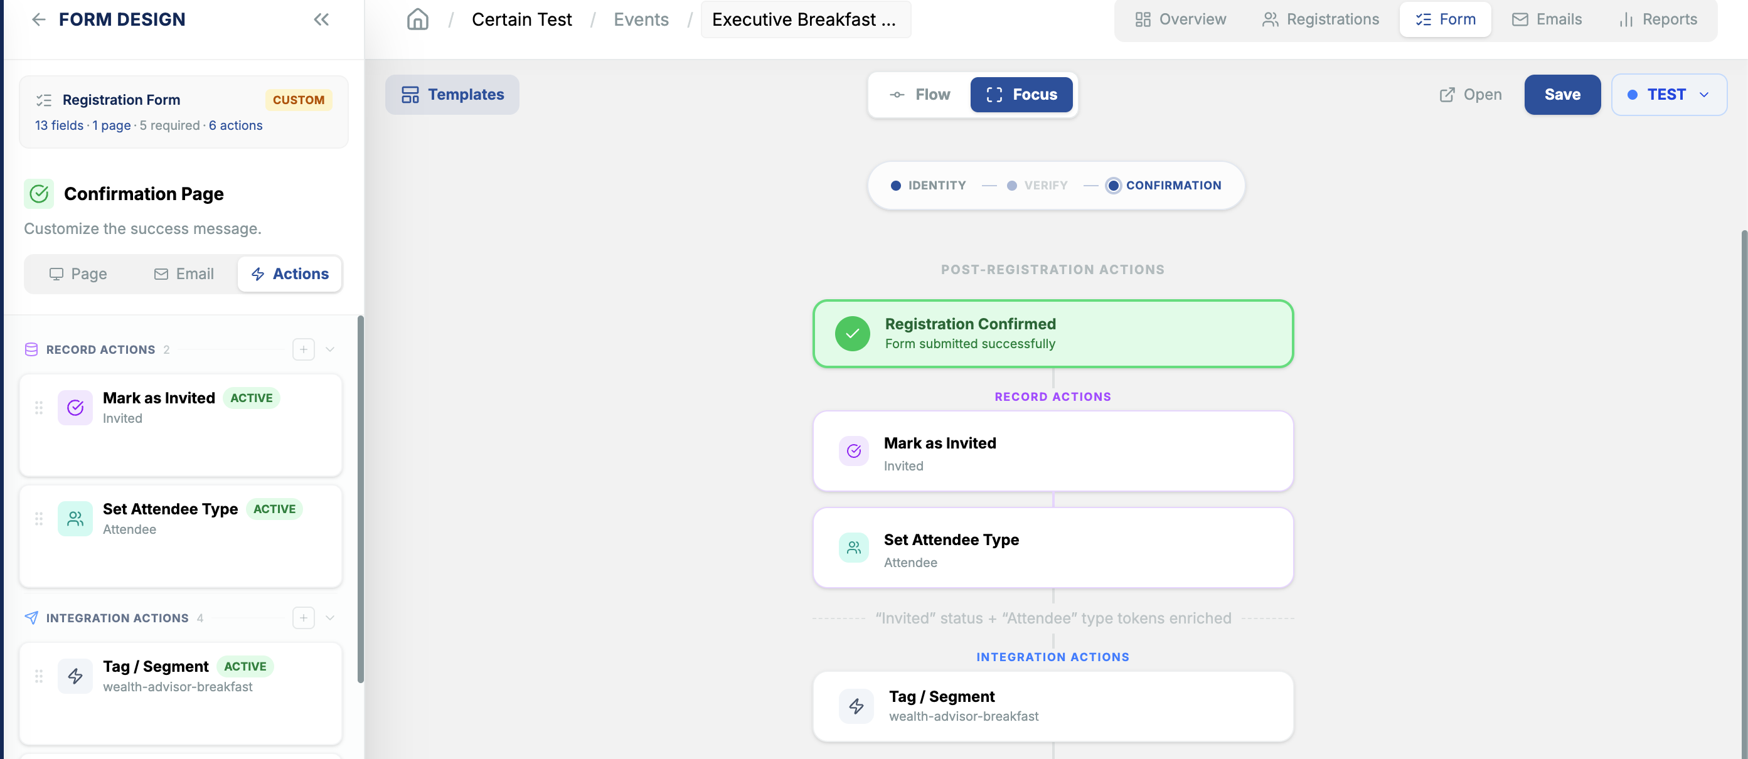
Task: Click the lightning icon in sidebar Tag / Segment
Action: click(75, 676)
